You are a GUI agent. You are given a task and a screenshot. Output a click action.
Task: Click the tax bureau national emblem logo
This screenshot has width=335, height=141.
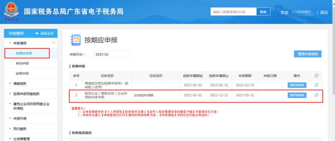pos(11,12)
